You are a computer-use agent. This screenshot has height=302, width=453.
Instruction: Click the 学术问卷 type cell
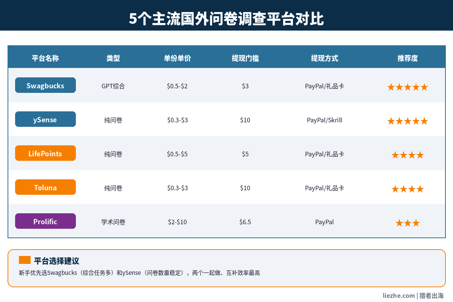point(113,222)
